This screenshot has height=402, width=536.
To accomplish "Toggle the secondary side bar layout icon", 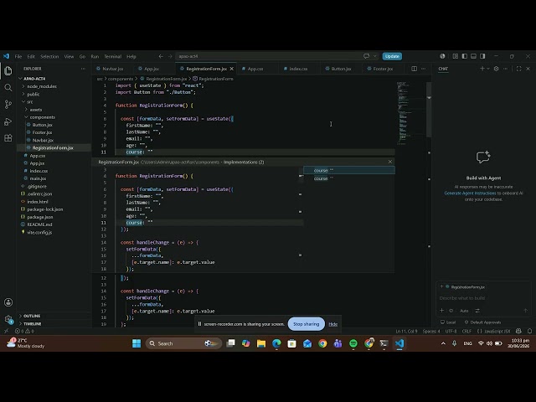I will (482, 56).
